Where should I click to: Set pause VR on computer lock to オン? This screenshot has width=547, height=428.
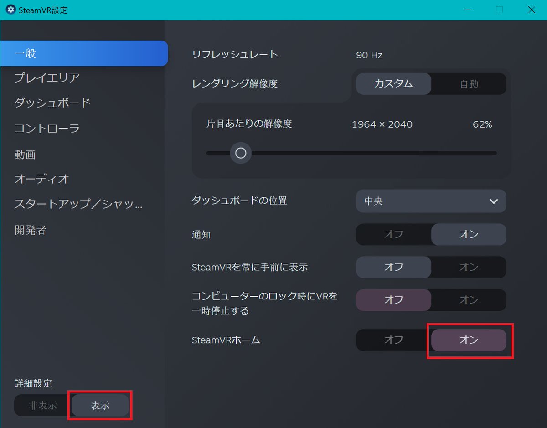[x=469, y=300]
